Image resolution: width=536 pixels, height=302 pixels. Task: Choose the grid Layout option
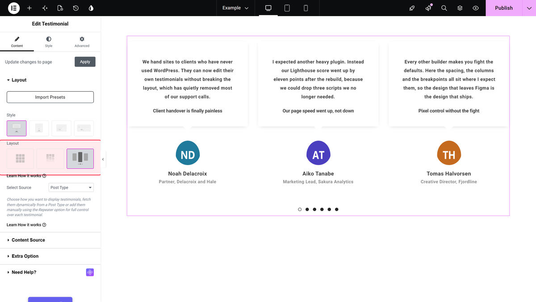20,158
